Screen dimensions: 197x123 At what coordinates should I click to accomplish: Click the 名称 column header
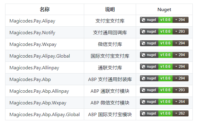[x=44, y=9]
